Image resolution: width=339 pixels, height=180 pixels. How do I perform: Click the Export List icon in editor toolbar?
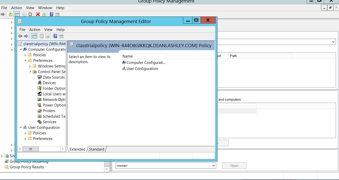point(47,36)
